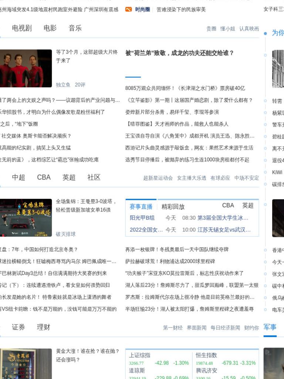Read 黄金大涨！谁在抢？谁在抛？ article
Image resolution: width=284 pixels, height=379 pixels.
click(87, 355)
